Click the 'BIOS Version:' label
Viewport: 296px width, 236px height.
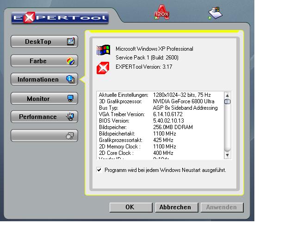click(114, 121)
